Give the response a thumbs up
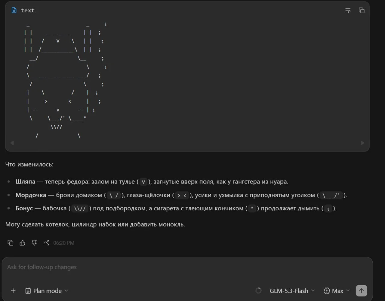The width and height of the screenshot is (385, 301). coord(23,243)
